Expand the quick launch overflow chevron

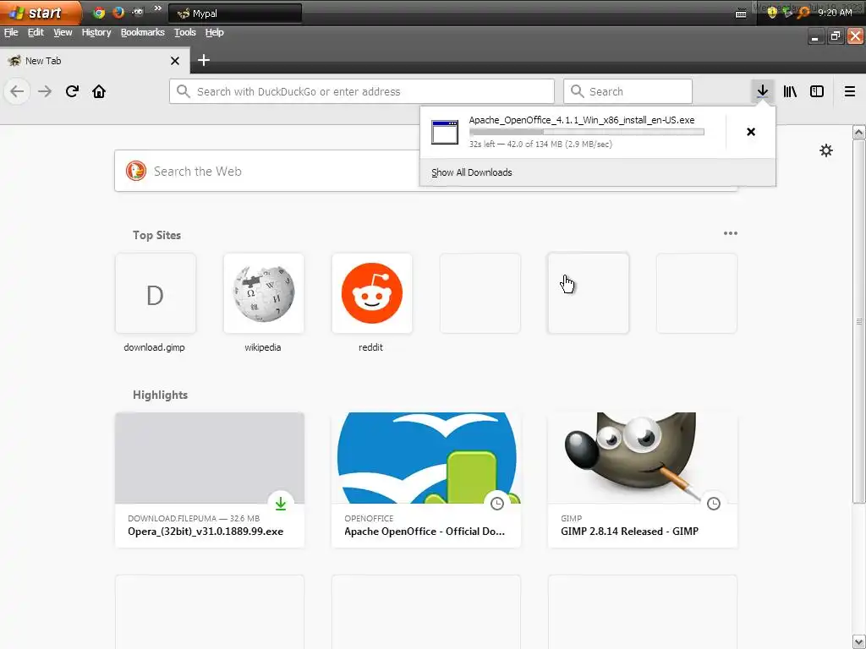point(157,8)
